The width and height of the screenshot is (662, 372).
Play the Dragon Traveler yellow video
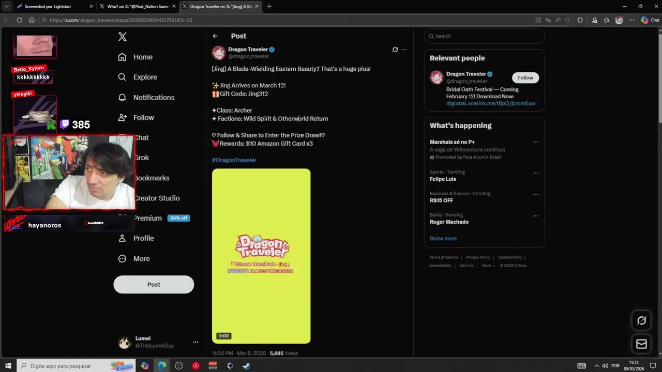coord(261,256)
